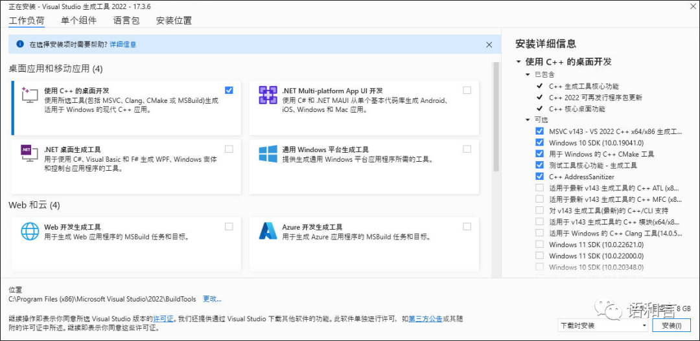Image resolution: width=700 pixels, height=341 pixels.
Task: Uncheck 测试工具核心功能 - 生成工具
Action: coord(539,165)
